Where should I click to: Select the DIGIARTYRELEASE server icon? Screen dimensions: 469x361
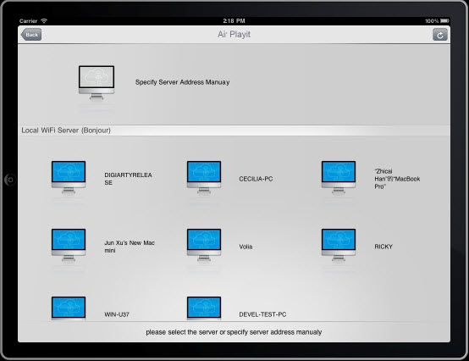(69, 177)
